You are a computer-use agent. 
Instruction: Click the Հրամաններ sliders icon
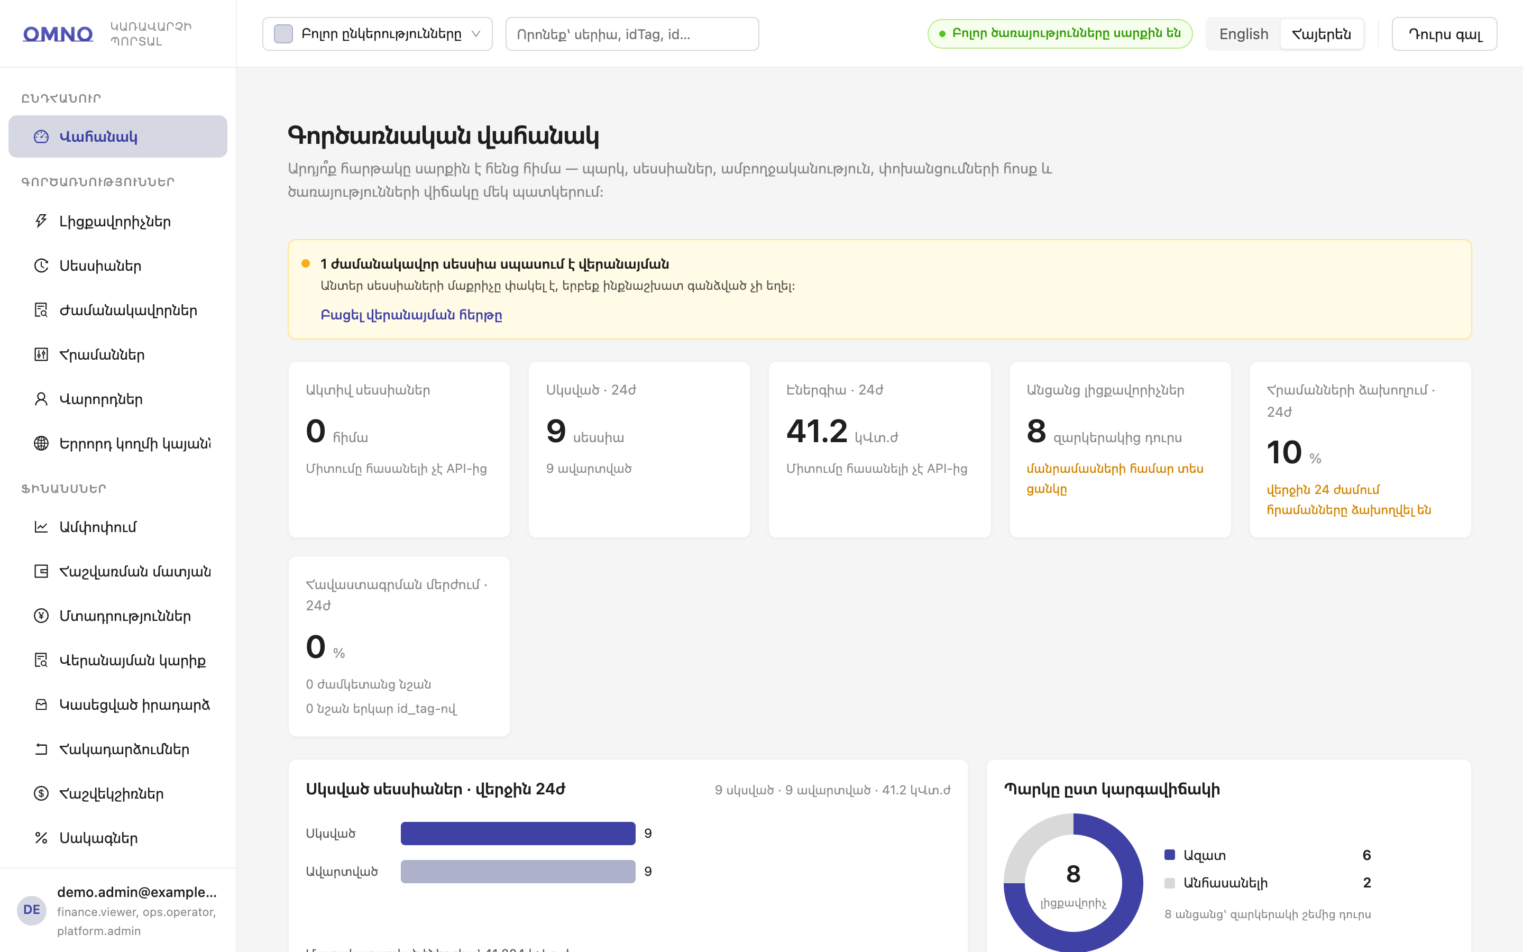coord(41,354)
